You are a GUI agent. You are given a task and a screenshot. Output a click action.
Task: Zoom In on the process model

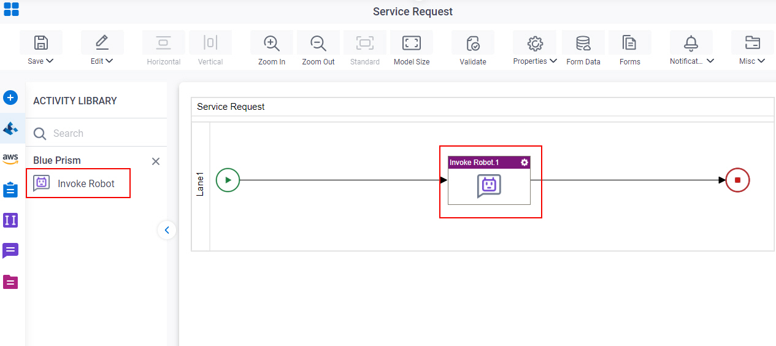point(272,43)
